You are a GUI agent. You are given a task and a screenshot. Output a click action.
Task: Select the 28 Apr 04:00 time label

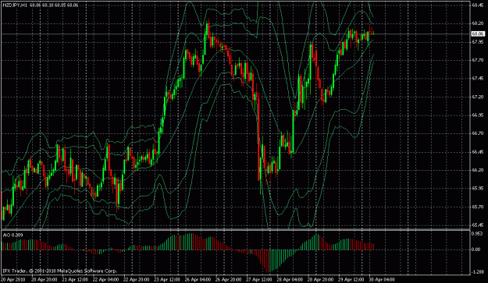290,280
